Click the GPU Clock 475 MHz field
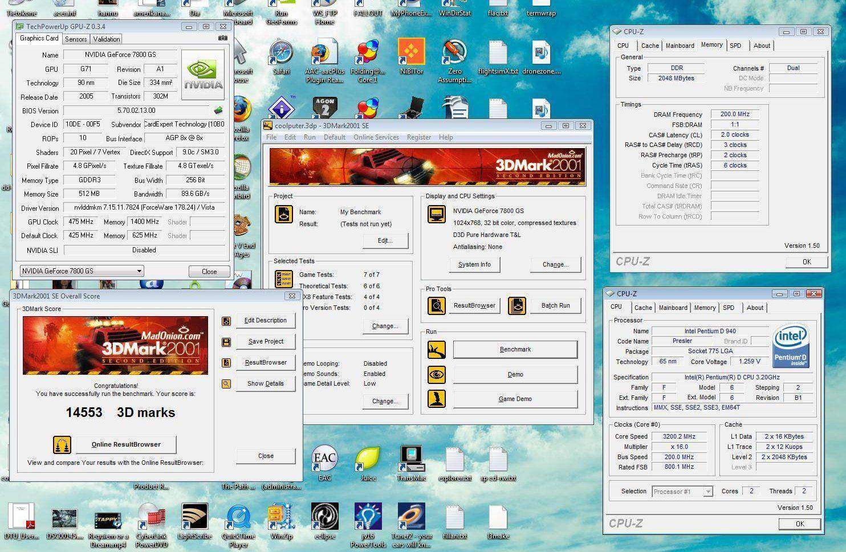846x552 pixels. 82,222
